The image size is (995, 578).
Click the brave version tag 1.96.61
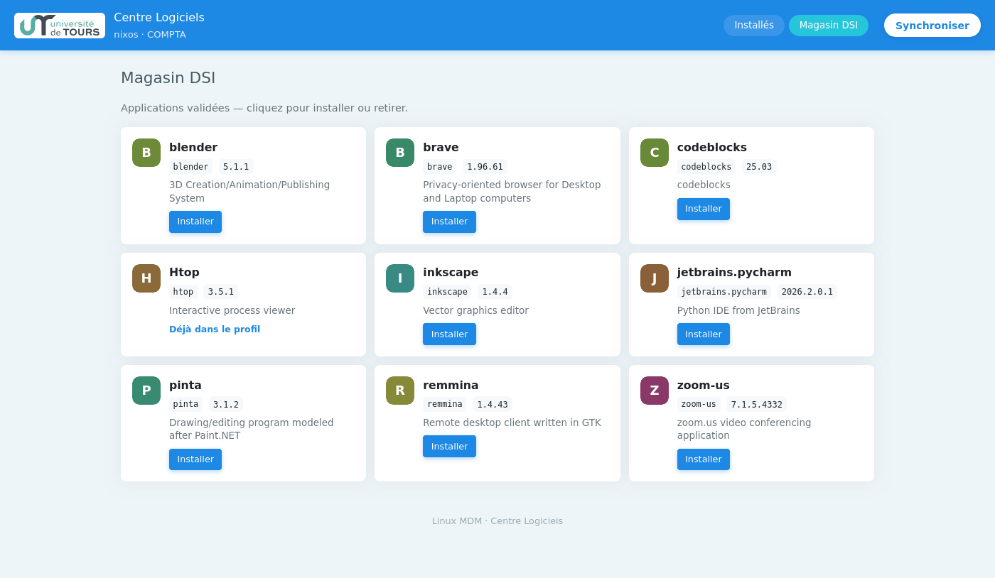(x=485, y=167)
